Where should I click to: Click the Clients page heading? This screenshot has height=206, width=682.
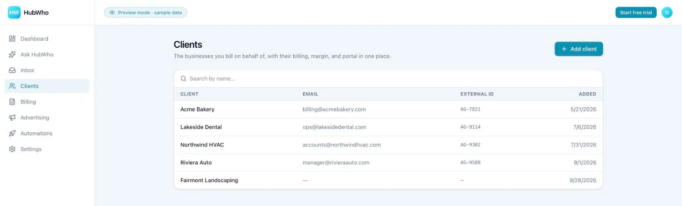pyautogui.click(x=188, y=44)
